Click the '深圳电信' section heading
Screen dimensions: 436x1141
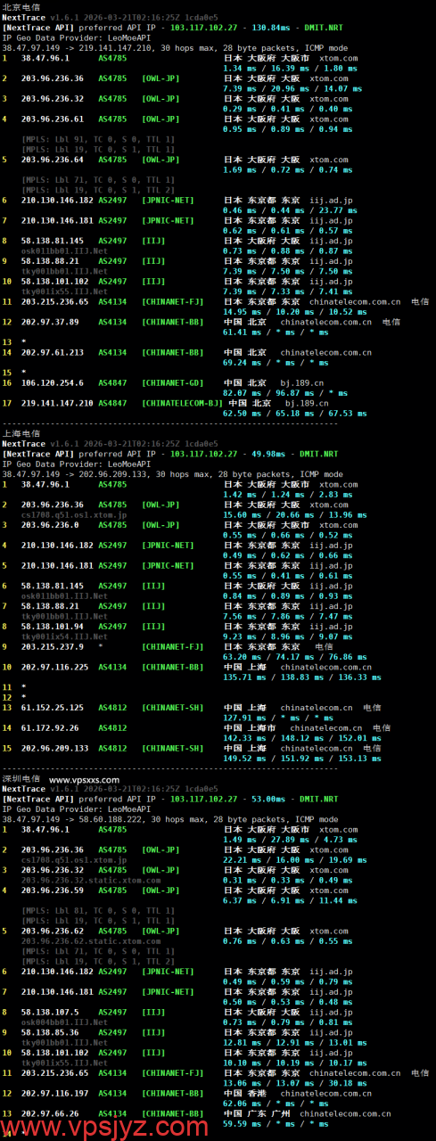pos(21,778)
